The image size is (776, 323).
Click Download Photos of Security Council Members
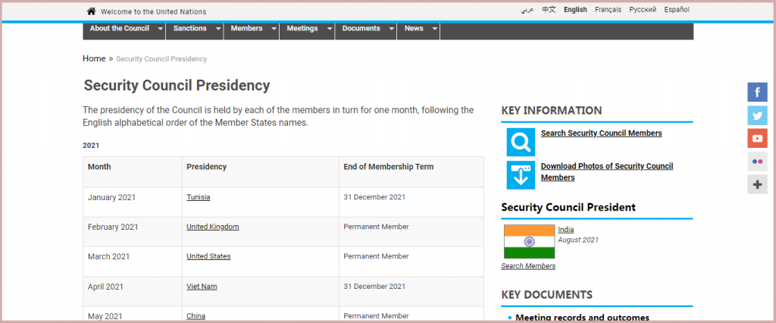point(607,172)
